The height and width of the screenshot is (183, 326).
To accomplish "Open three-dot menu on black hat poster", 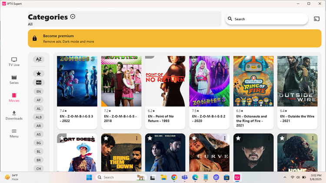I will pyautogui.click(x=269, y=138).
